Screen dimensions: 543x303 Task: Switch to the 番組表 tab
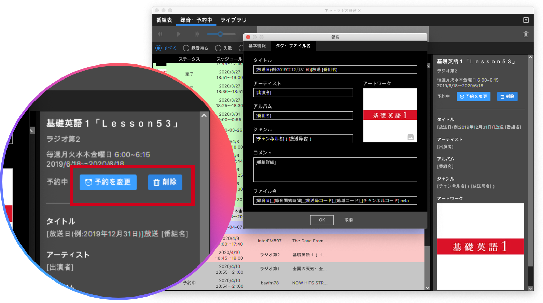tap(164, 20)
